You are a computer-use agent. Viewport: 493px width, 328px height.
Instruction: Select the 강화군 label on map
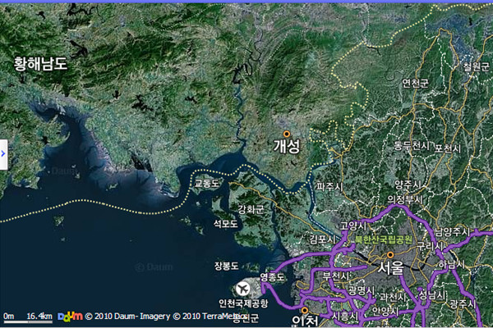coord(251,210)
